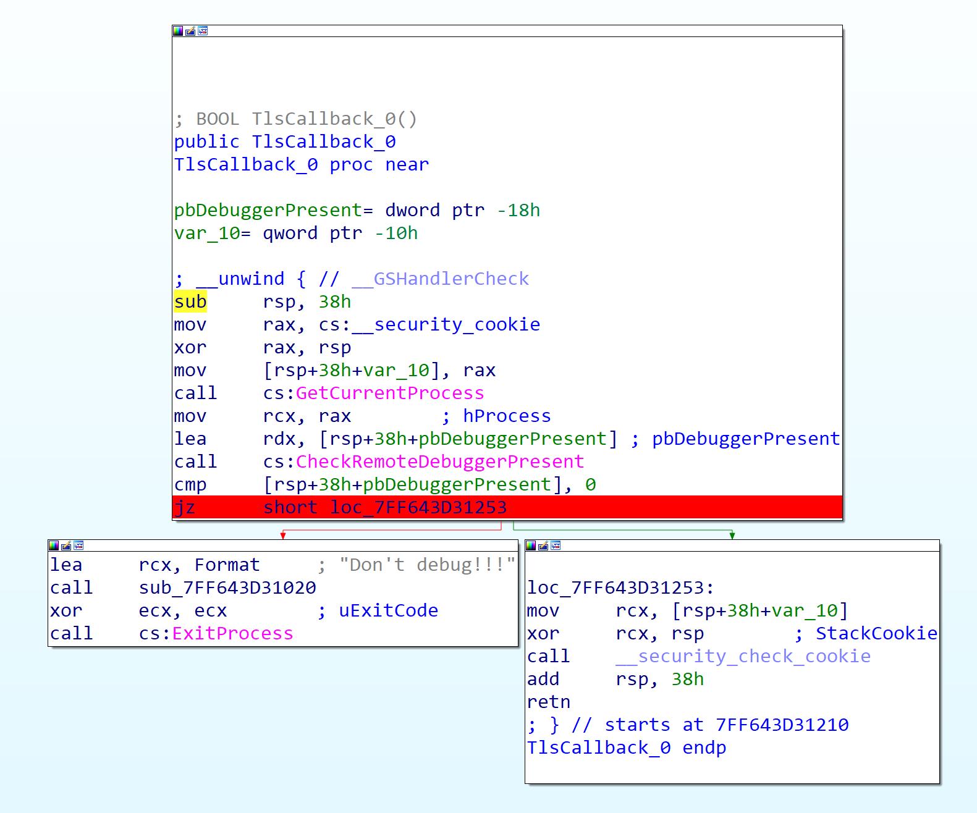
Task: Click edit node icon on TlsCallback_0 block
Action: pyautogui.click(x=190, y=31)
